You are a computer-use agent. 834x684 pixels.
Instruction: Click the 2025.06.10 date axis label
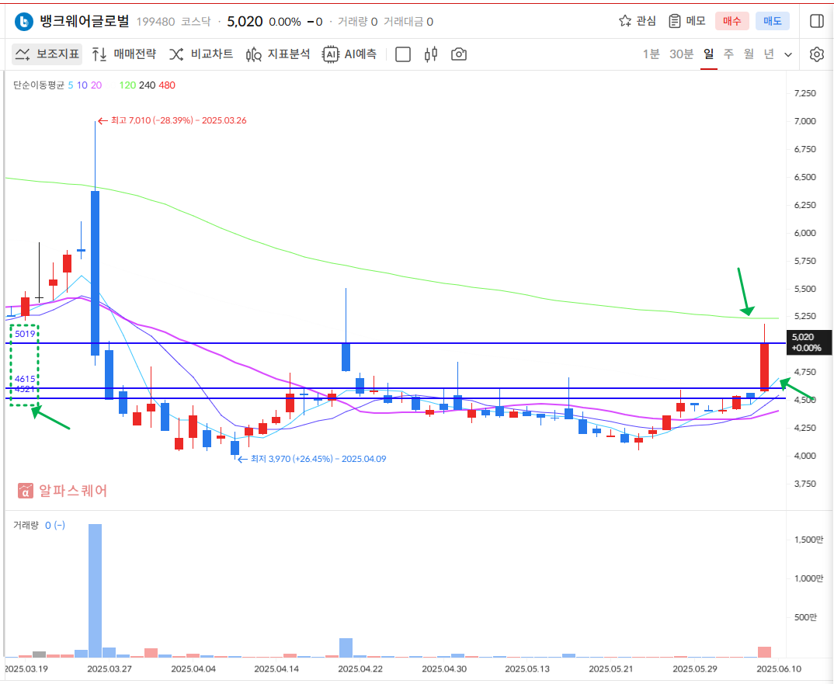[x=779, y=669]
